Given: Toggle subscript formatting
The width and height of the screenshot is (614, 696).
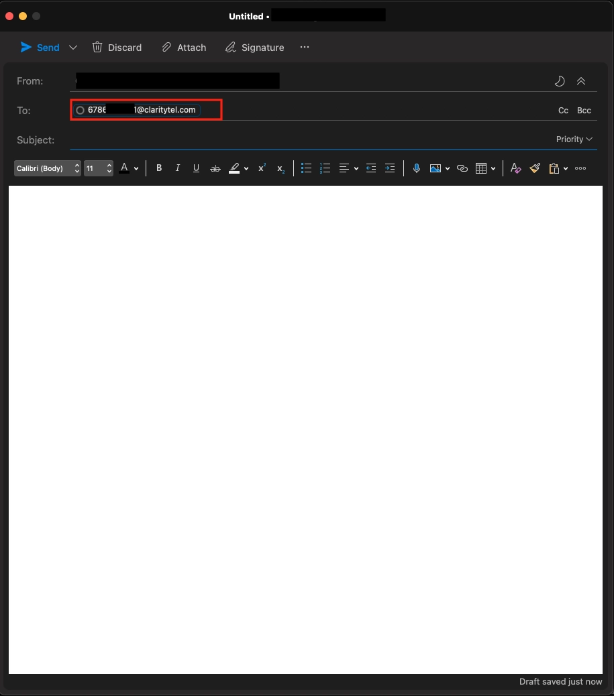Looking at the screenshot, I should 280,169.
